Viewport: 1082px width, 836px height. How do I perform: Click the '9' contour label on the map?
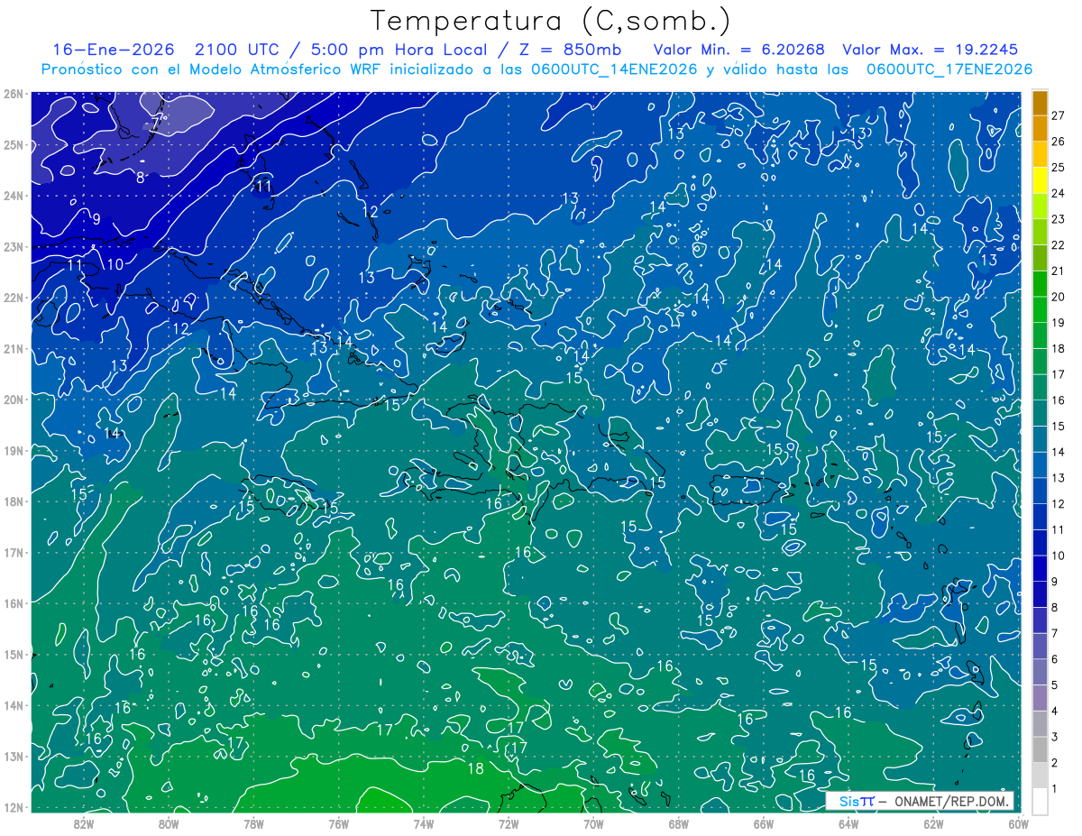click(96, 219)
